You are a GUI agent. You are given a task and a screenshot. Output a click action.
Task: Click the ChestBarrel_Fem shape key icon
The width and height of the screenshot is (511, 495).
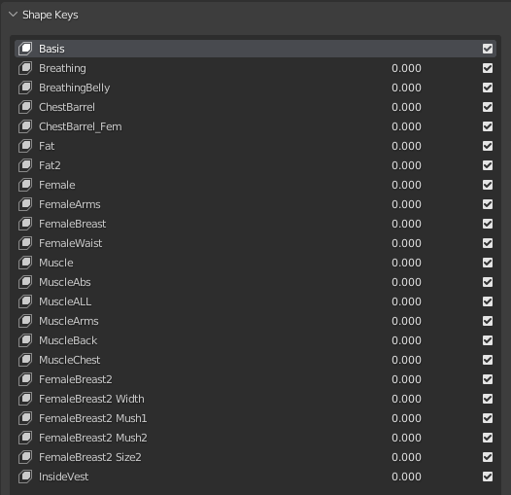pos(25,126)
